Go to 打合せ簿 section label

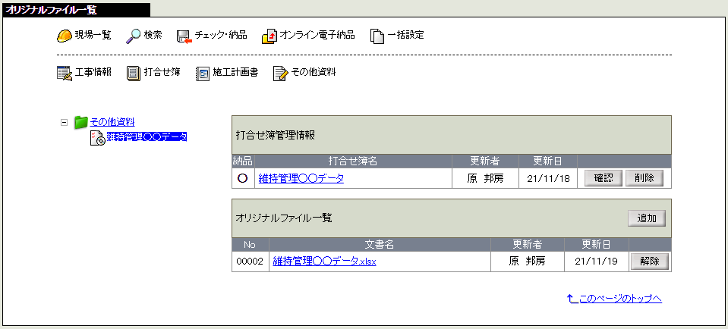[x=162, y=72]
